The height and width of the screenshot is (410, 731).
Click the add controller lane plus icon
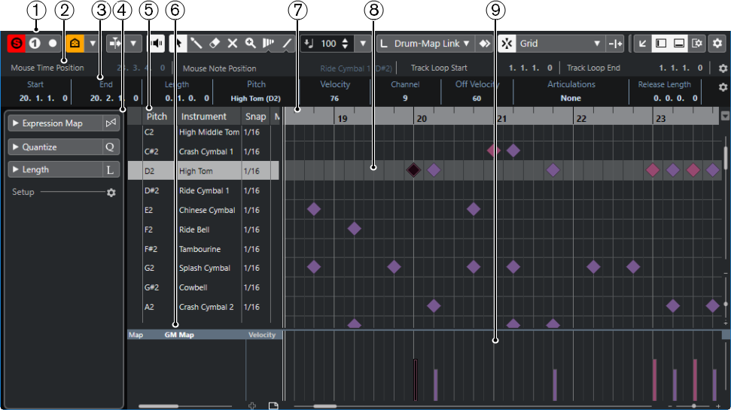click(x=252, y=405)
